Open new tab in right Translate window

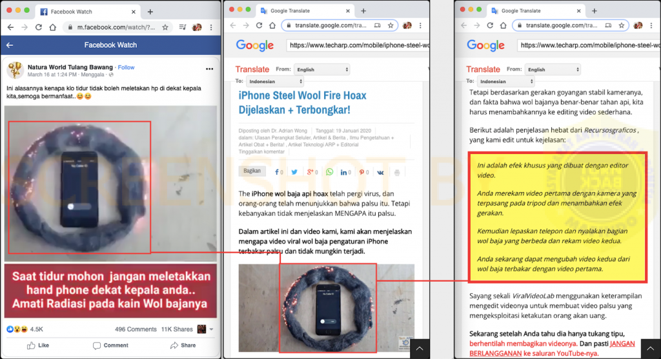[595, 11]
